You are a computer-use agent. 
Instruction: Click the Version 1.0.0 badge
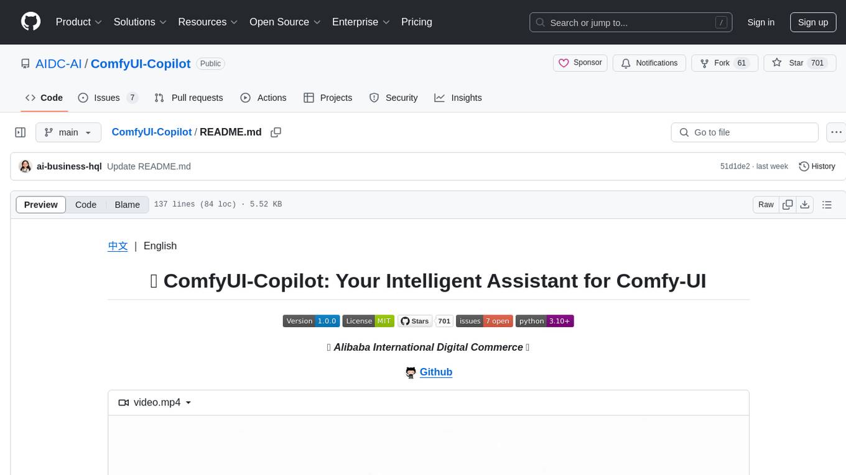pos(311,321)
